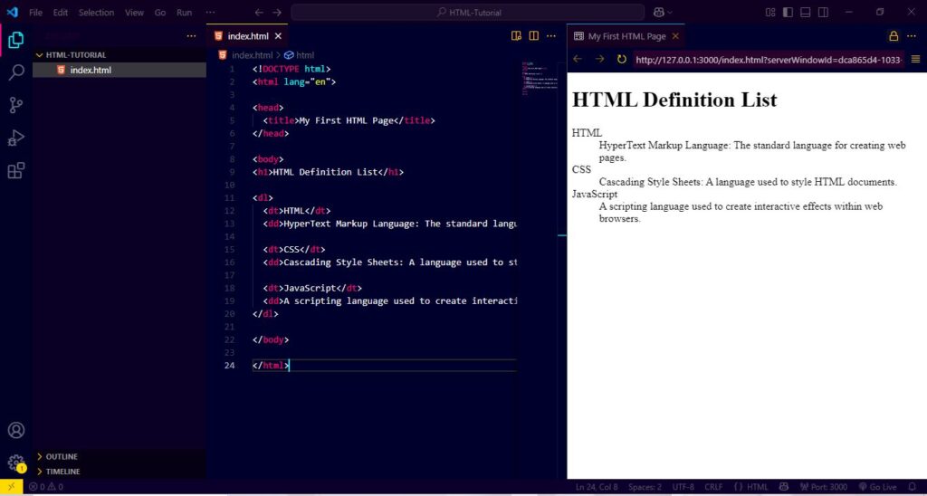Open Copilot status icon in status bar
Viewport: 927px width, 496px height.
[x=784, y=487]
